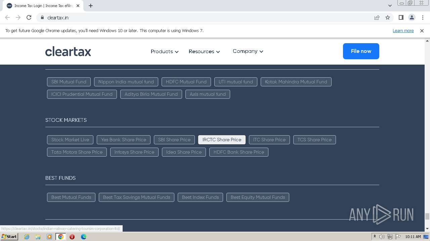Bookmark this tab with star icon

click(x=388, y=17)
